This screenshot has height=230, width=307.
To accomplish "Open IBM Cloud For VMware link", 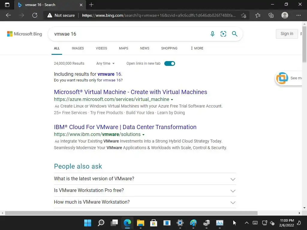I will point(125,127).
